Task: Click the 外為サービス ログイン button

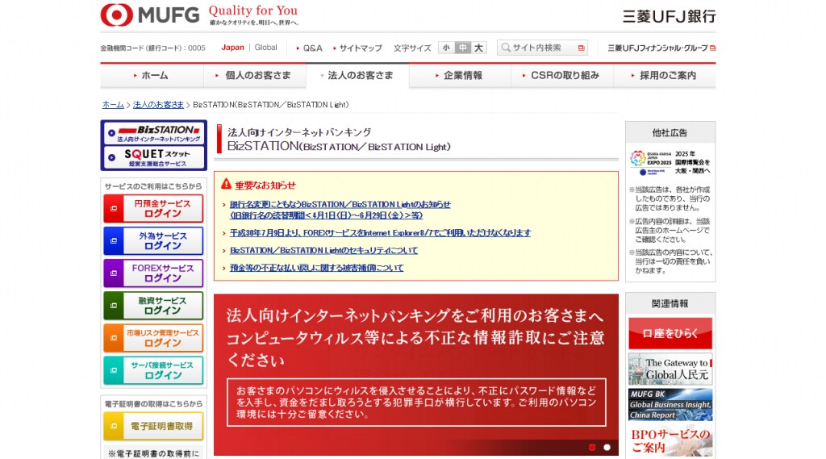Action: pyautogui.click(x=153, y=241)
